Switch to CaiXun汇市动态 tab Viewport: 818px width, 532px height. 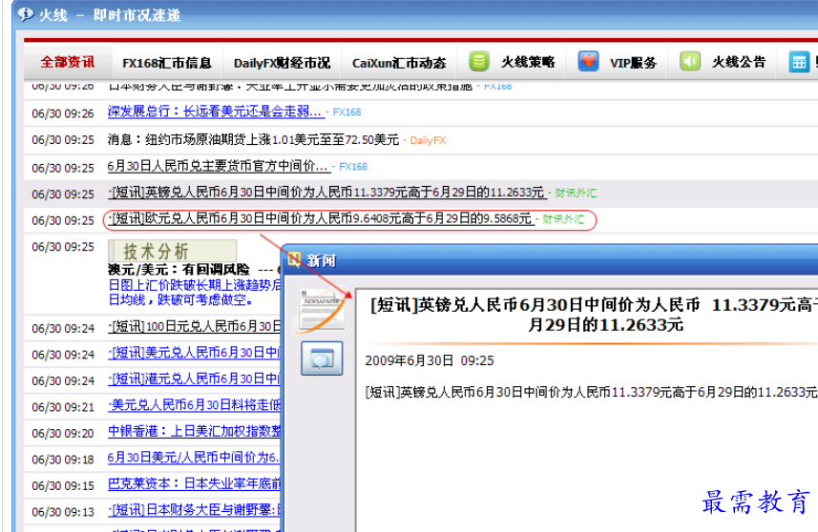[x=399, y=63]
